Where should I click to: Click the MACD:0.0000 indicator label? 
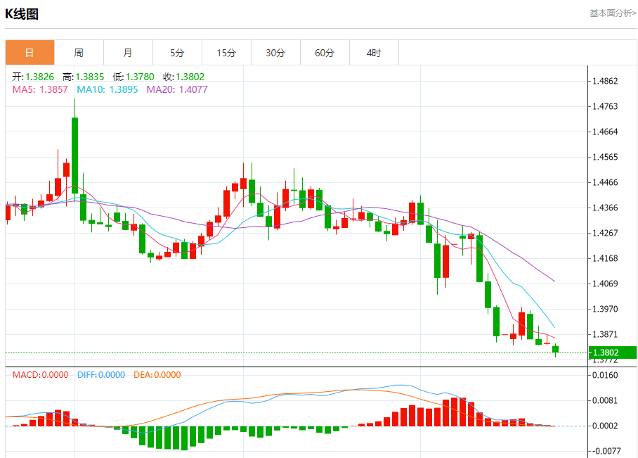40,375
